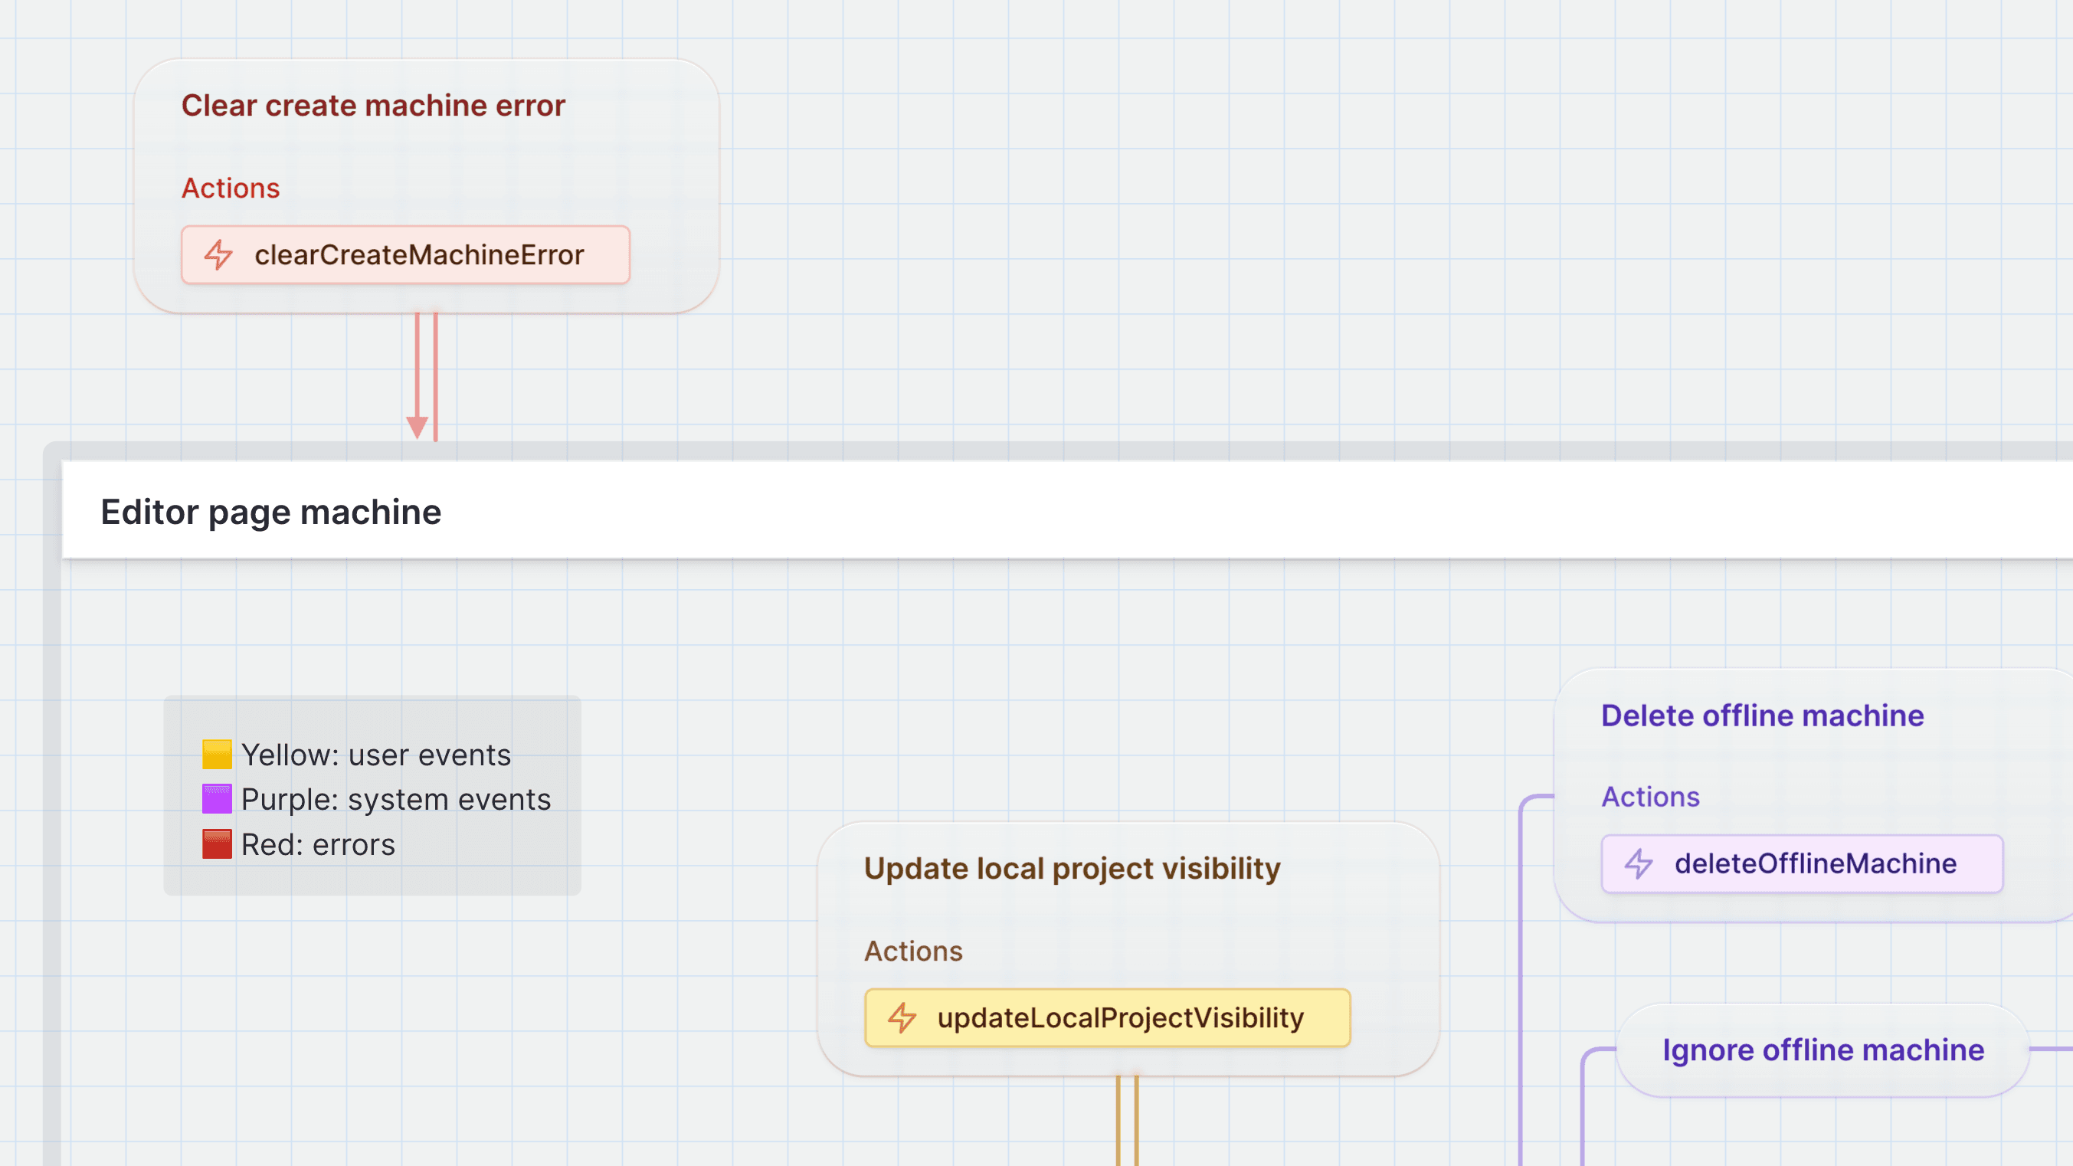Select the red errors swatch in legend
The width and height of the screenshot is (2073, 1166).
click(x=217, y=843)
